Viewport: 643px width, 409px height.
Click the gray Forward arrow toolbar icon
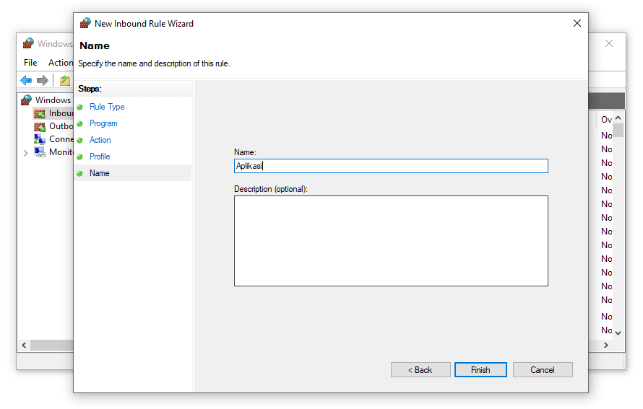[x=42, y=80]
